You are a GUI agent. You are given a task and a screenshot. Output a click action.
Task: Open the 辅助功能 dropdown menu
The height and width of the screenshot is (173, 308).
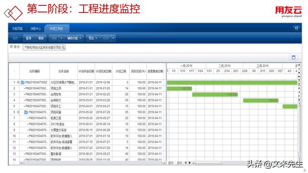point(74,38)
